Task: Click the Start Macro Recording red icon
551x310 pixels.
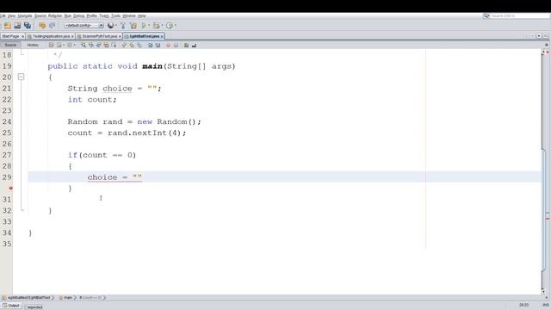Action: click(169, 45)
